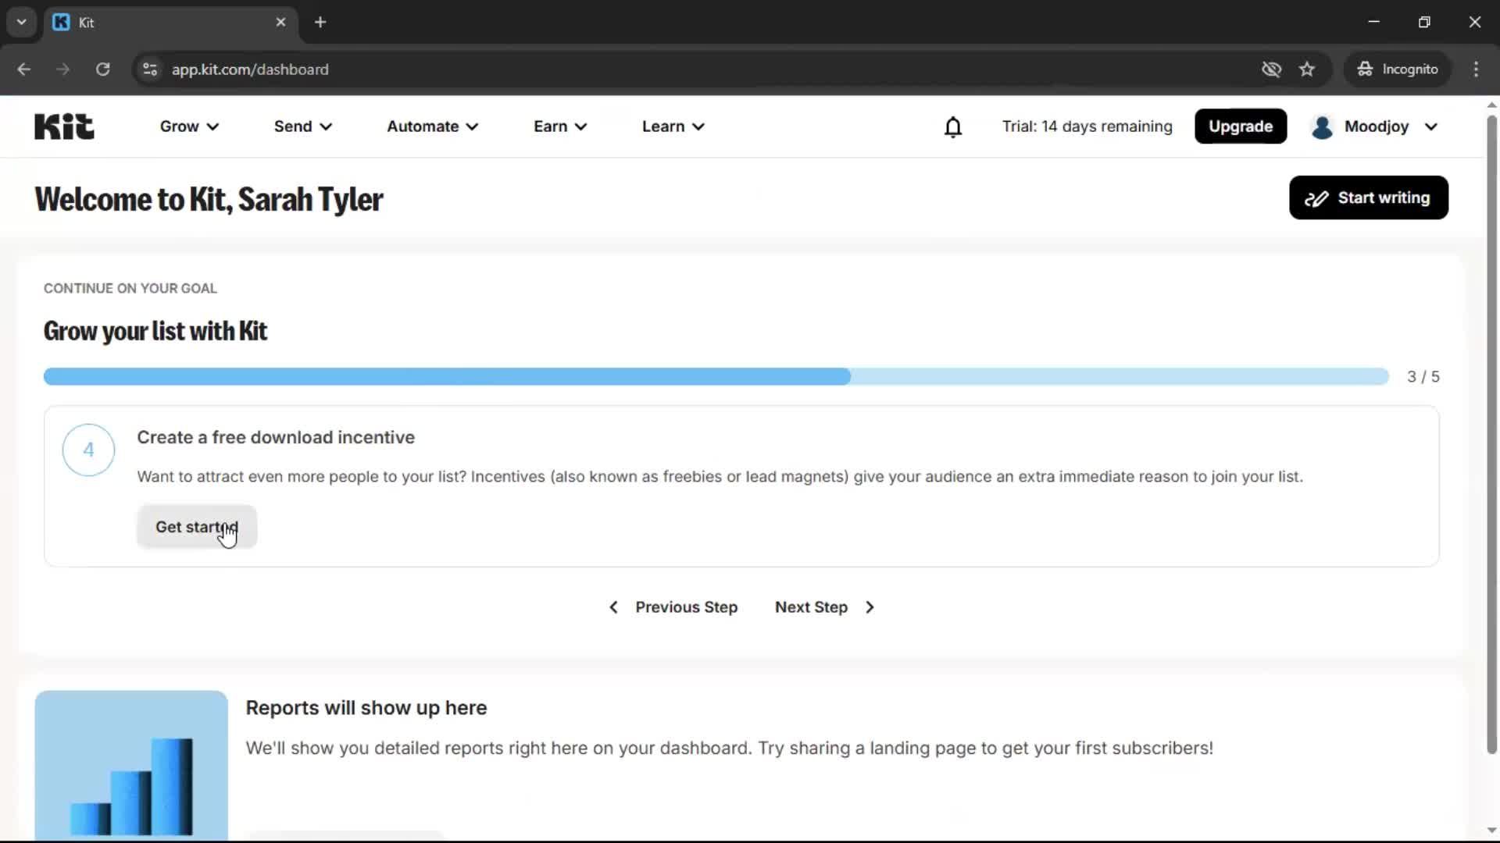
Task: Click the Incognito indicator
Action: click(1398, 69)
